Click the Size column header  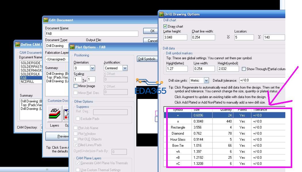click(x=202, y=110)
